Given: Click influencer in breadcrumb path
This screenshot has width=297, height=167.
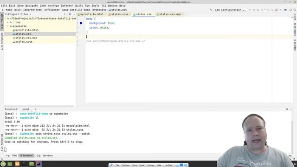Looking at the screenshot, I should click(52, 10).
